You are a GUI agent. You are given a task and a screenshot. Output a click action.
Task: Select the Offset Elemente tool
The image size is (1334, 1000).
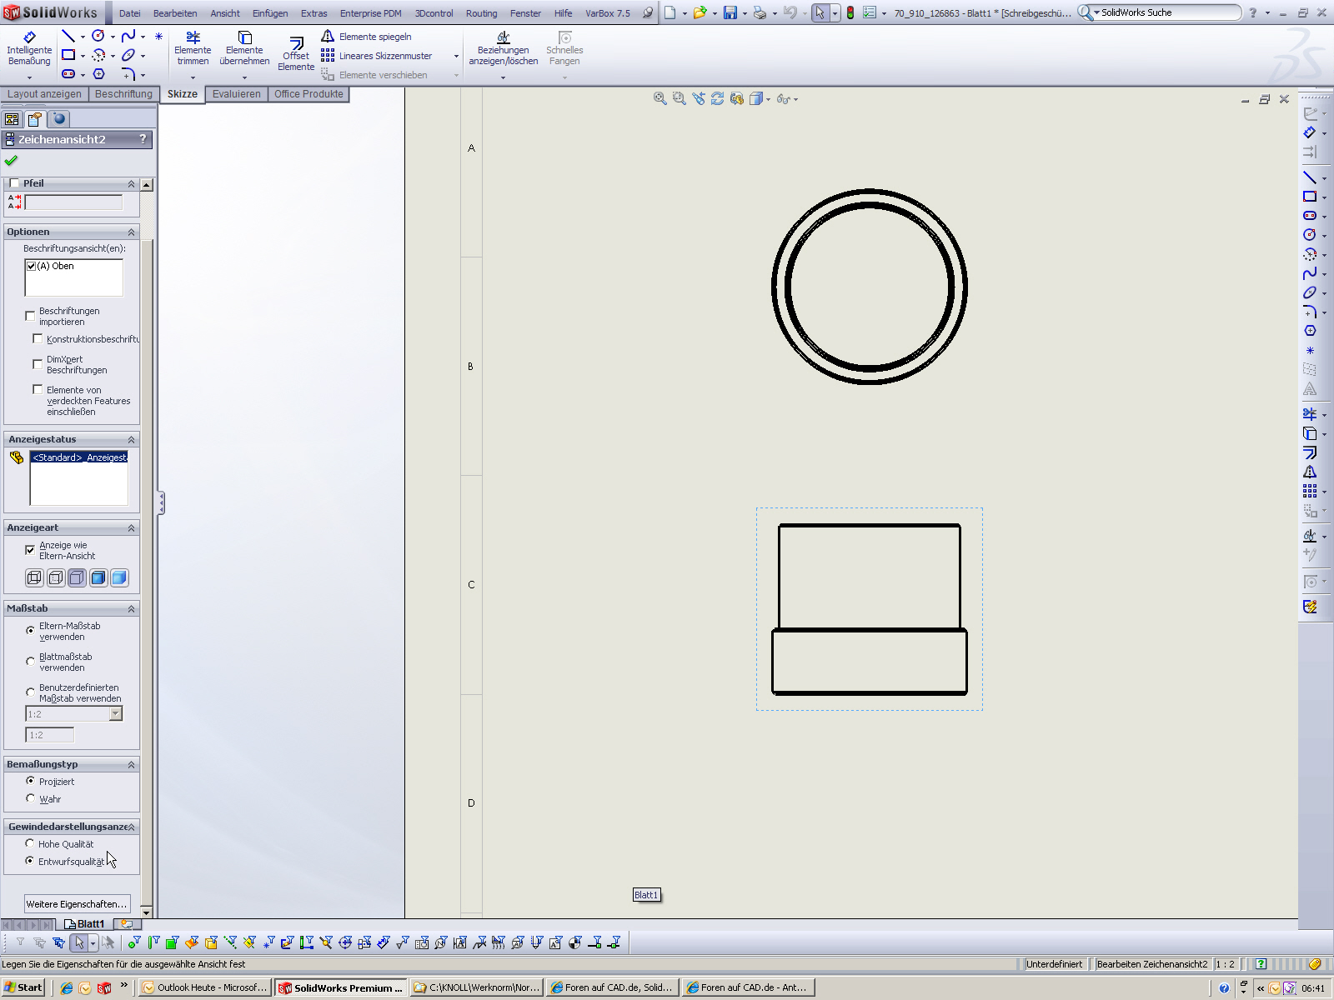tap(296, 52)
